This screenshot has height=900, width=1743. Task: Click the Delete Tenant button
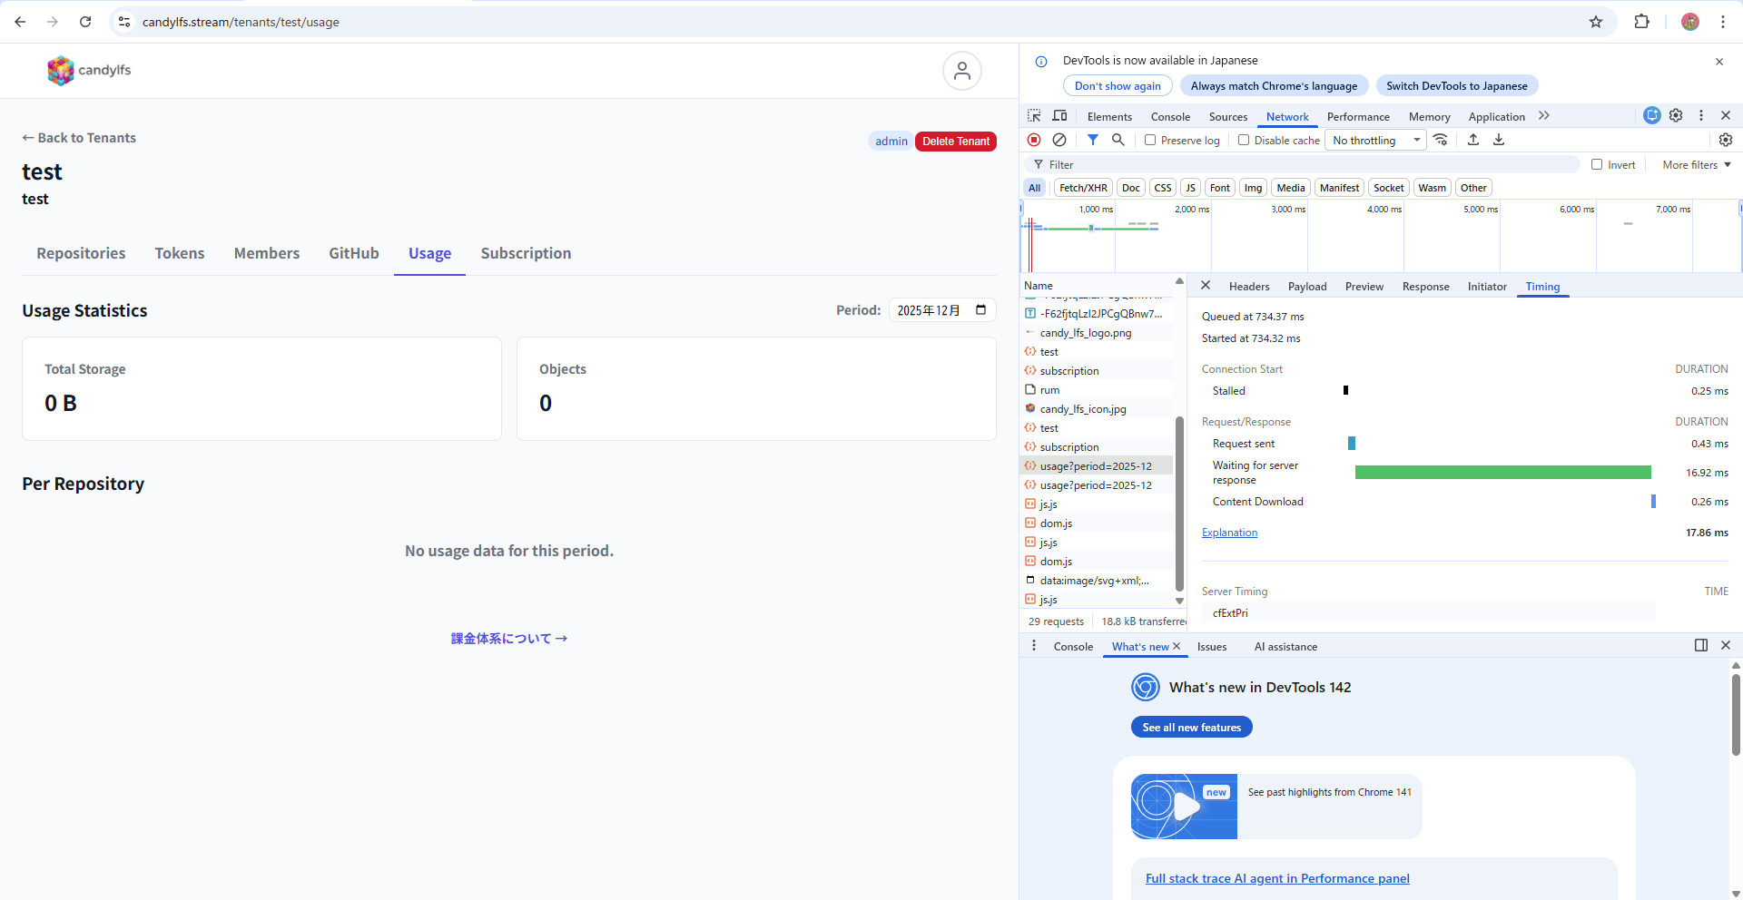(x=955, y=142)
